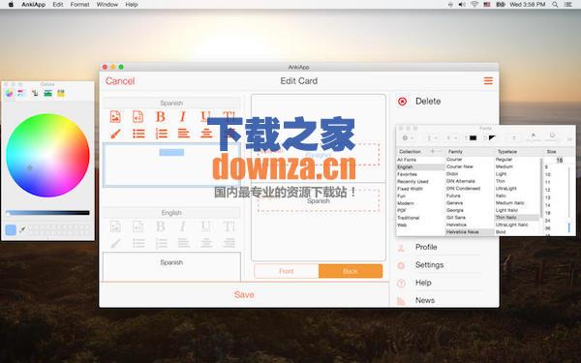Click the font size input field
Image resolution: width=581 pixels, height=363 pixels.
point(559,160)
